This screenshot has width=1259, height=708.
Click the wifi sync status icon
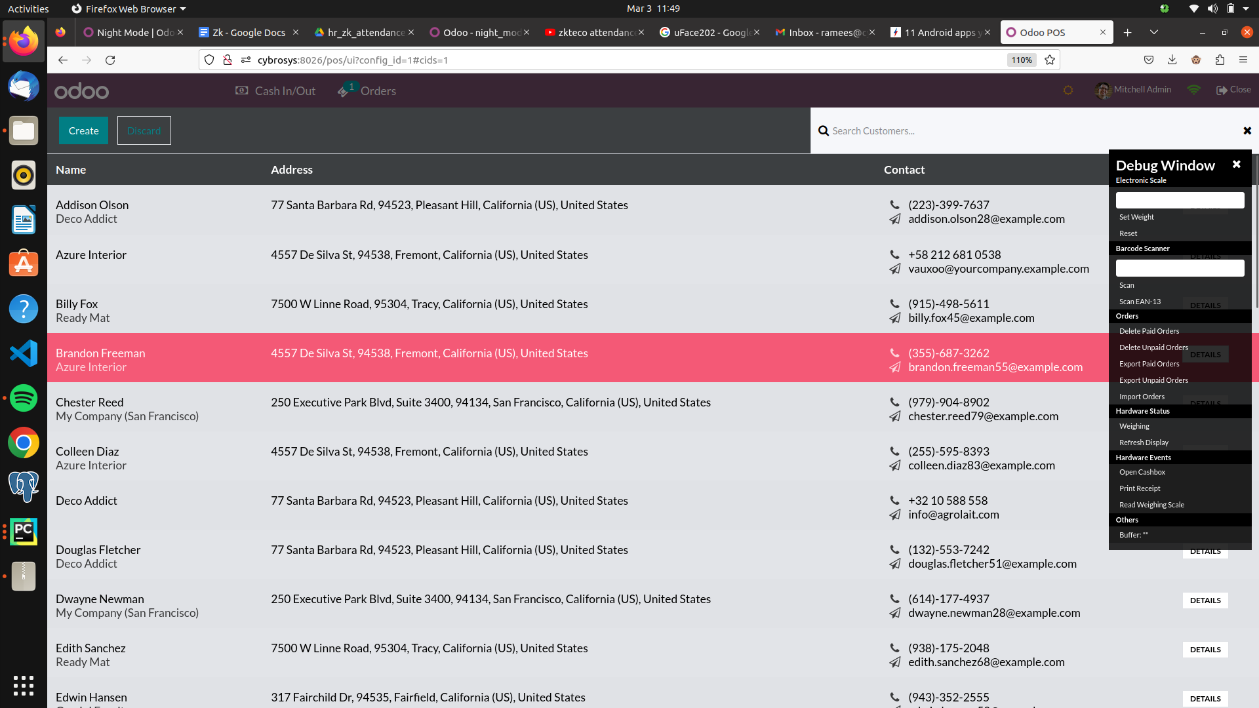[x=1193, y=90]
